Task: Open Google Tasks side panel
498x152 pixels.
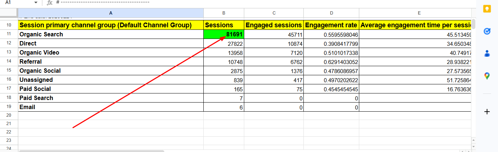Action: (x=487, y=31)
